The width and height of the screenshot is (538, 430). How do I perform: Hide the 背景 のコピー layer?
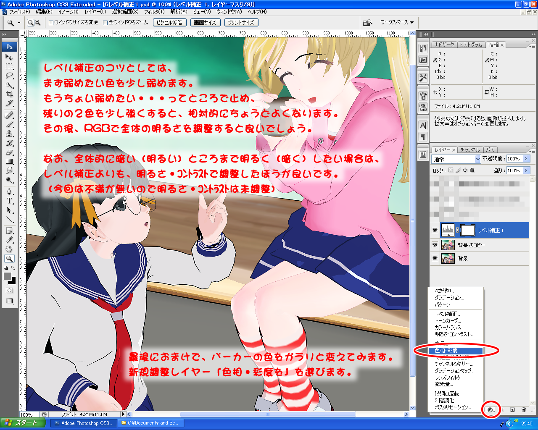(435, 245)
